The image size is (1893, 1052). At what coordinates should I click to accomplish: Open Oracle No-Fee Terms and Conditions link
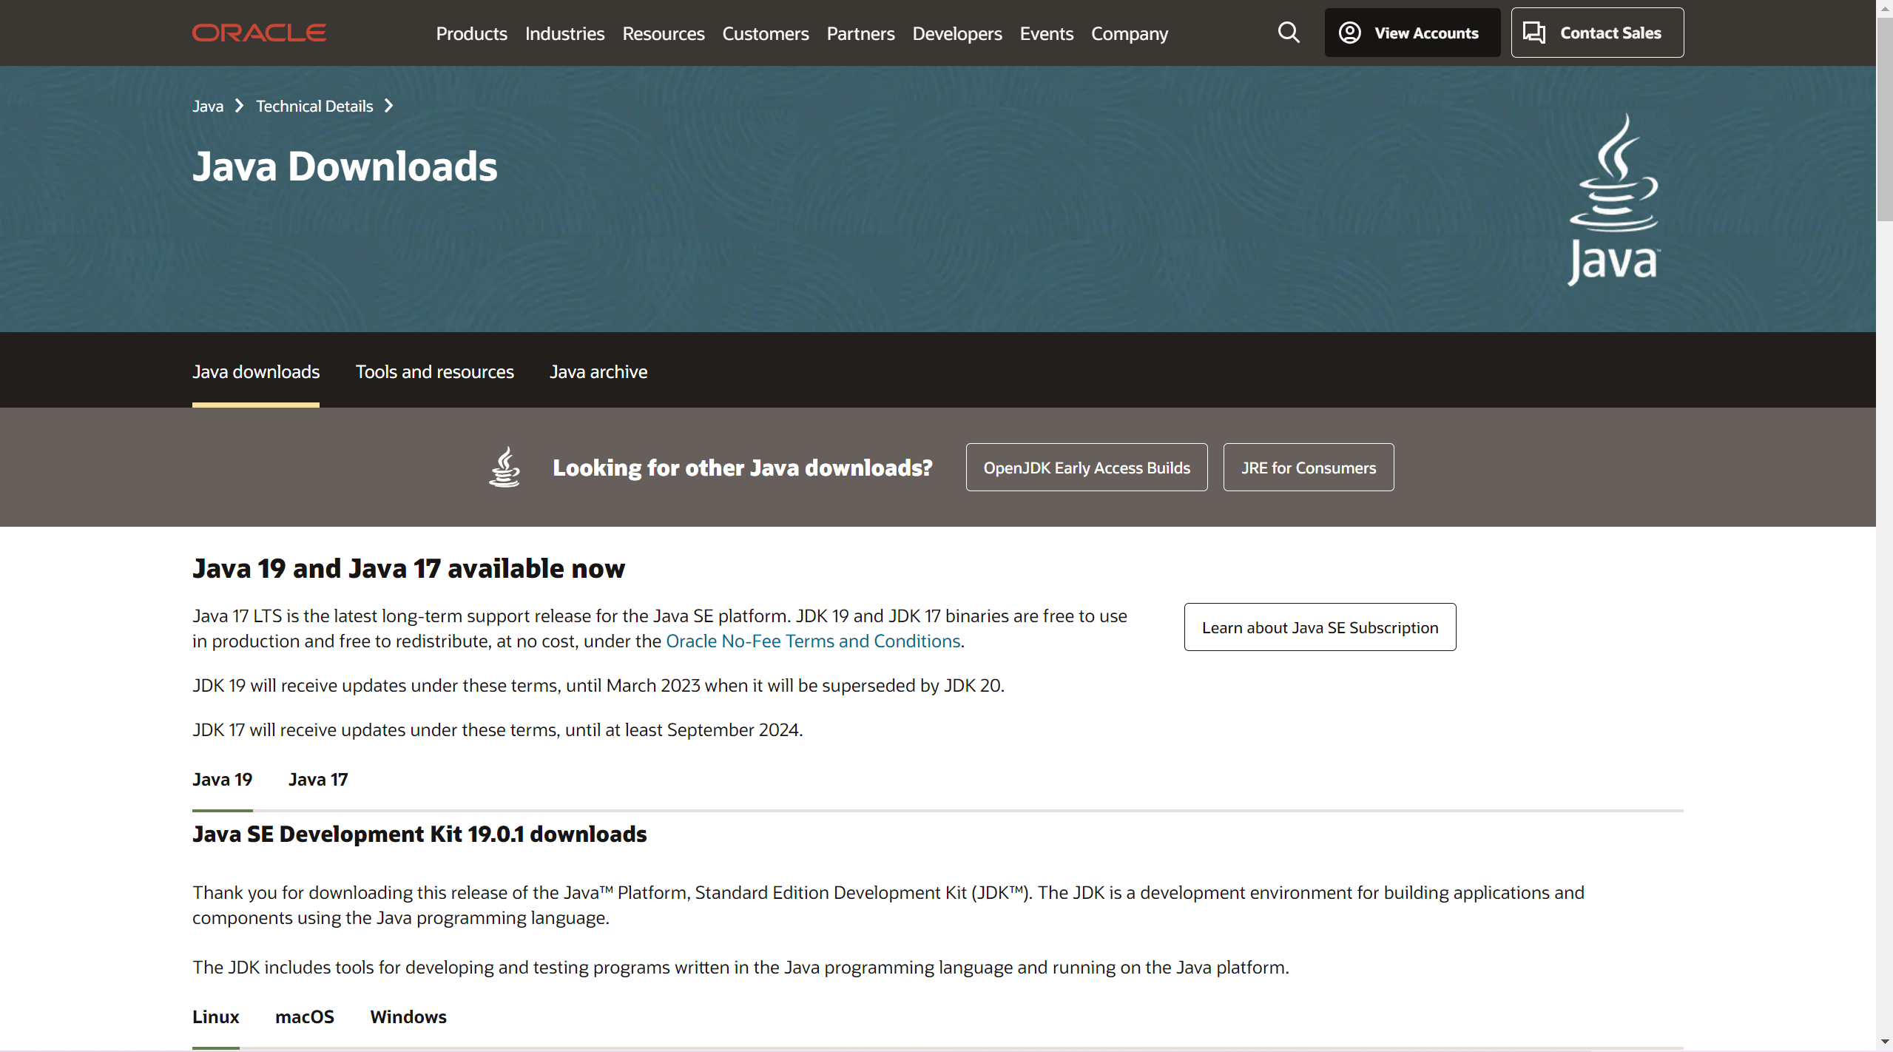point(813,641)
